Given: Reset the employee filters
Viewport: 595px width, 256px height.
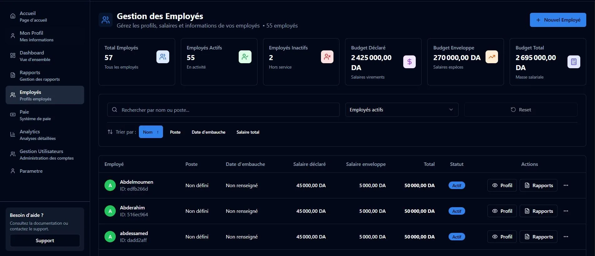Looking at the screenshot, I should click(521, 110).
